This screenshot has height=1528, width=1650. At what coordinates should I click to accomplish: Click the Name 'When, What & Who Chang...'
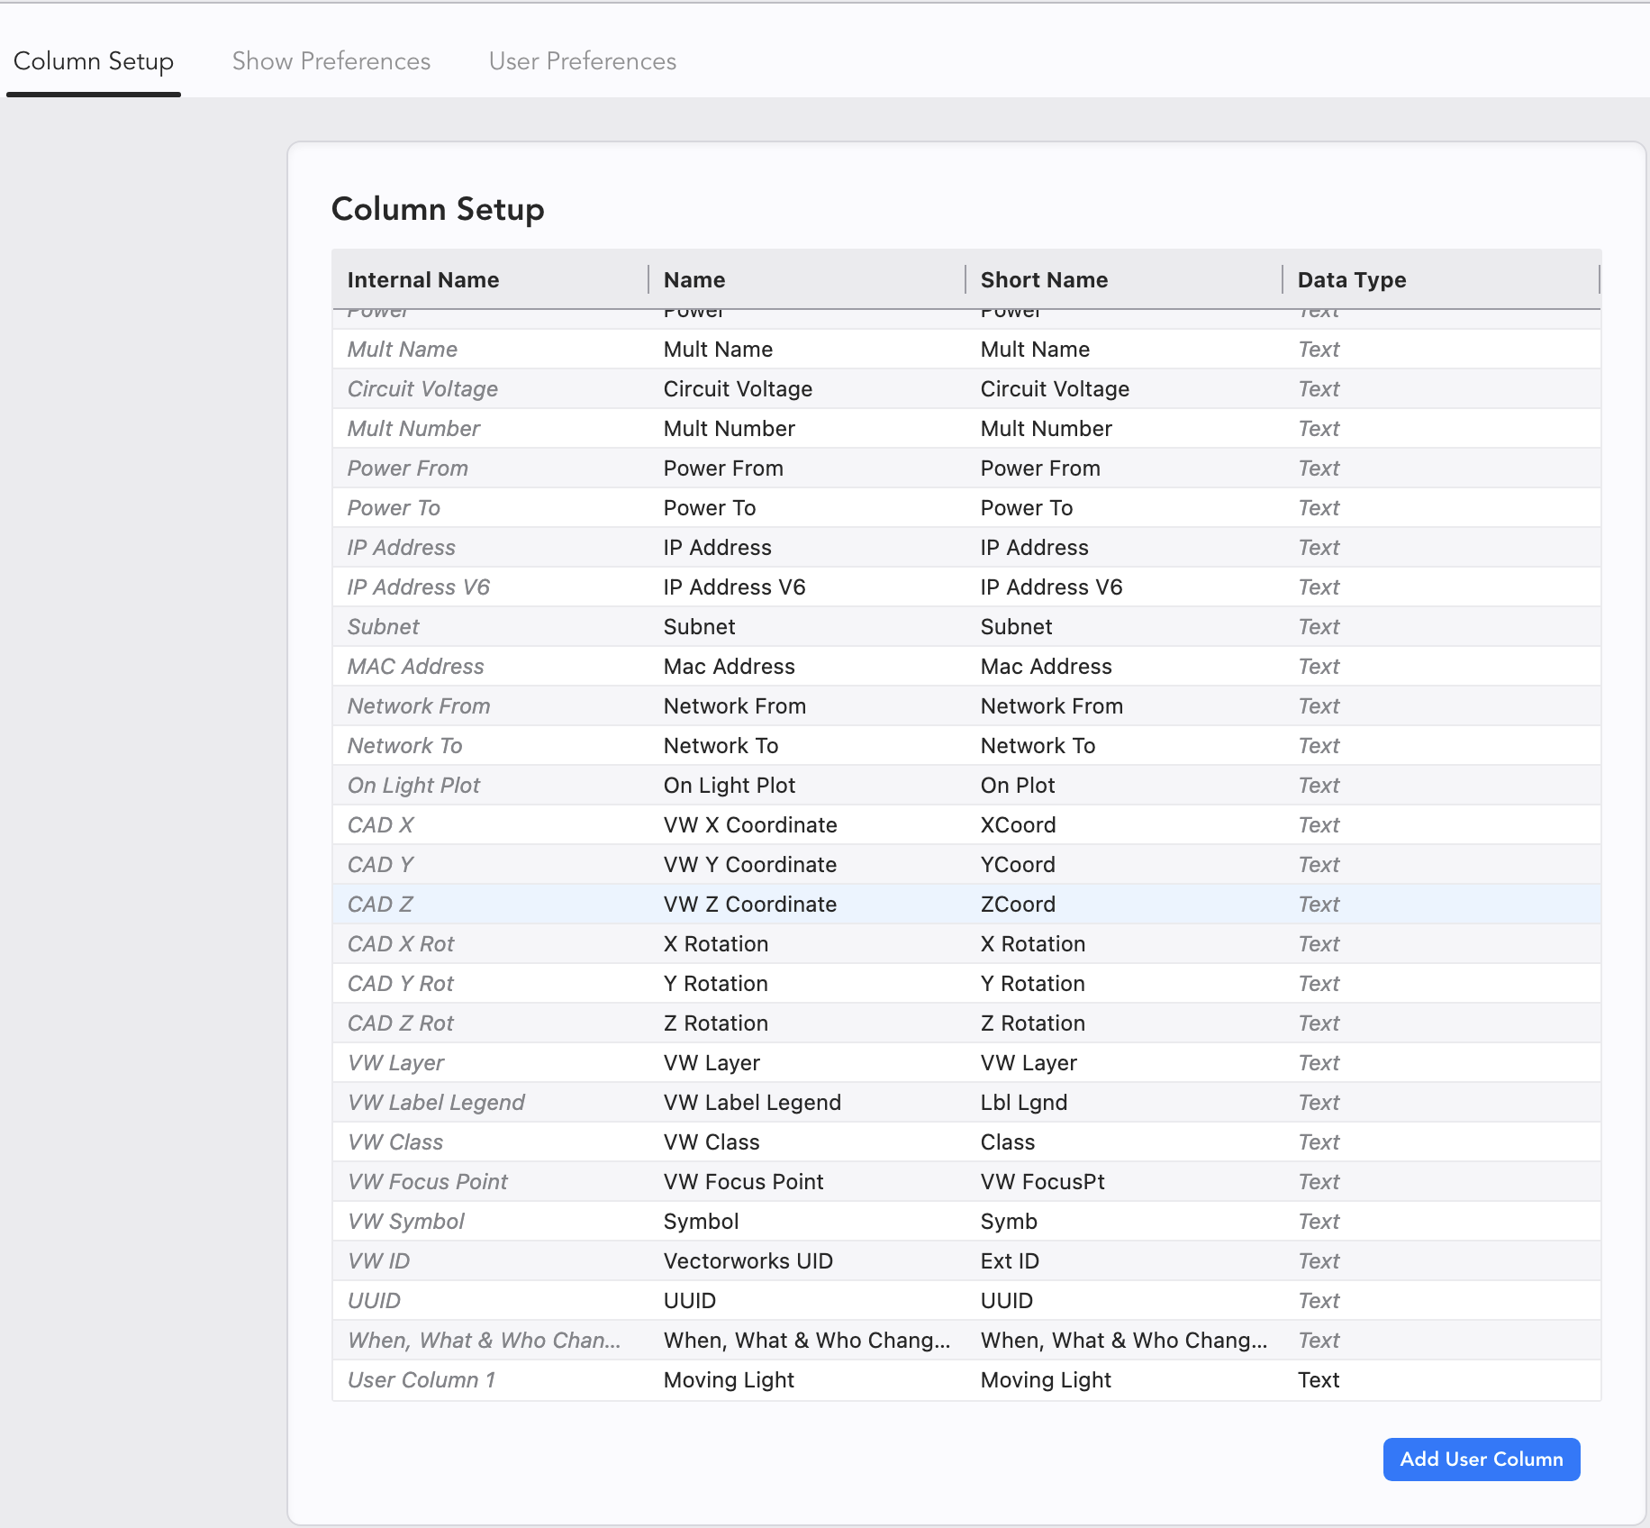coord(807,1341)
